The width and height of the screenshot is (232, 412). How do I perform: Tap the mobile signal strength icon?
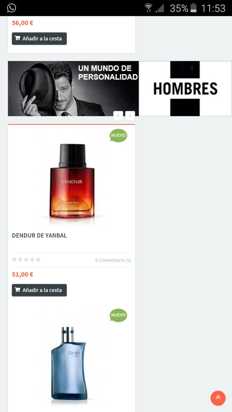[x=160, y=8]
